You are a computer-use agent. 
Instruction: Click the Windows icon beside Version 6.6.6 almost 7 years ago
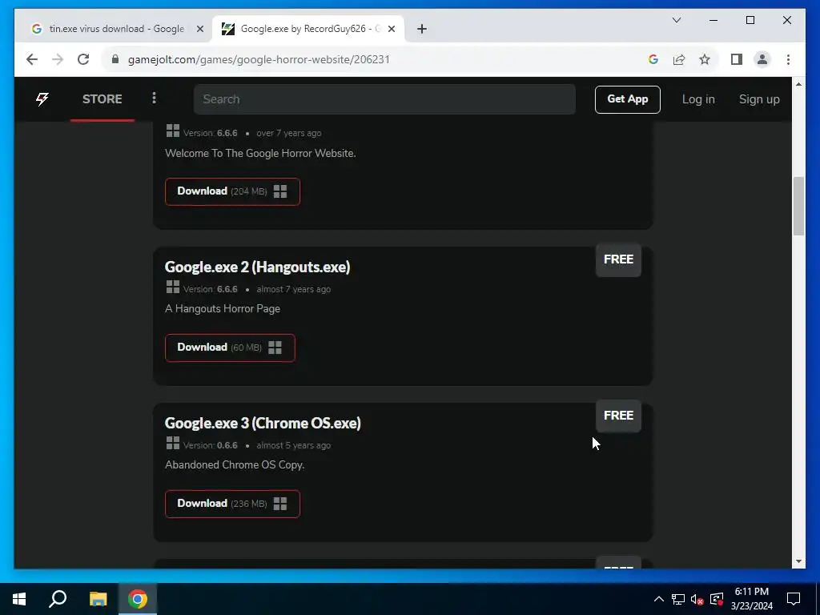tap(173, 287)
